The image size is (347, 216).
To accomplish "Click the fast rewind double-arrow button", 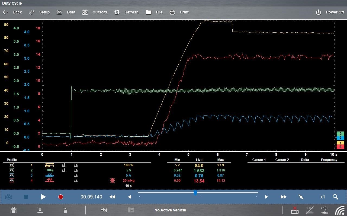I will click(112, 197).
